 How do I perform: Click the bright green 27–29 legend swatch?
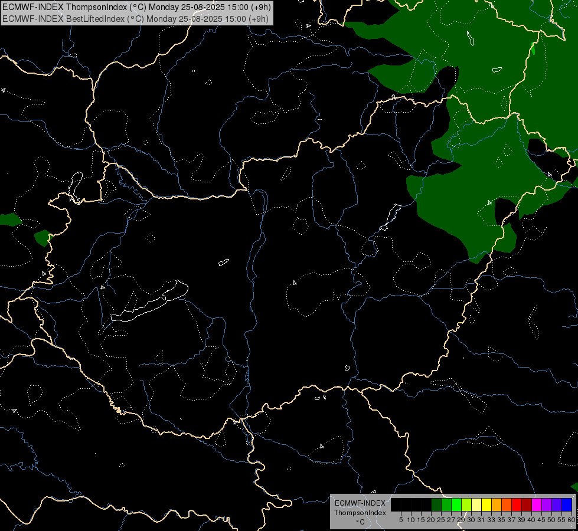(x=456, y=504)
